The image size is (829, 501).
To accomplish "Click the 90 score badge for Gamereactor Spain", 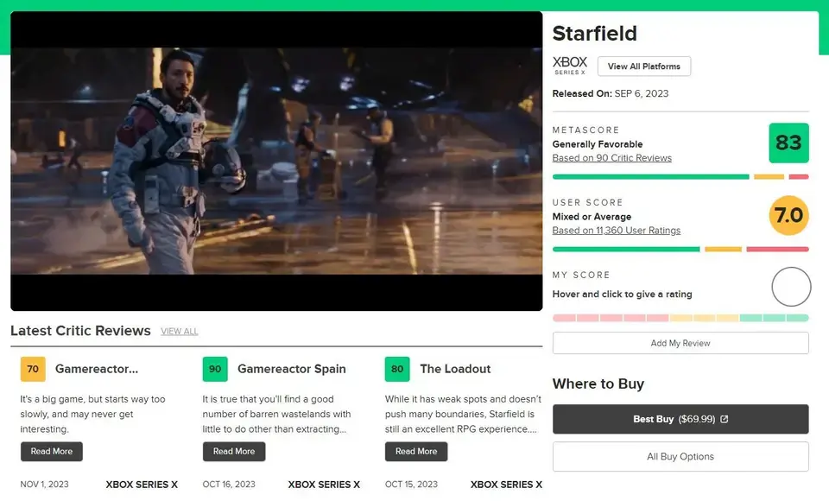I will [215, 369].
